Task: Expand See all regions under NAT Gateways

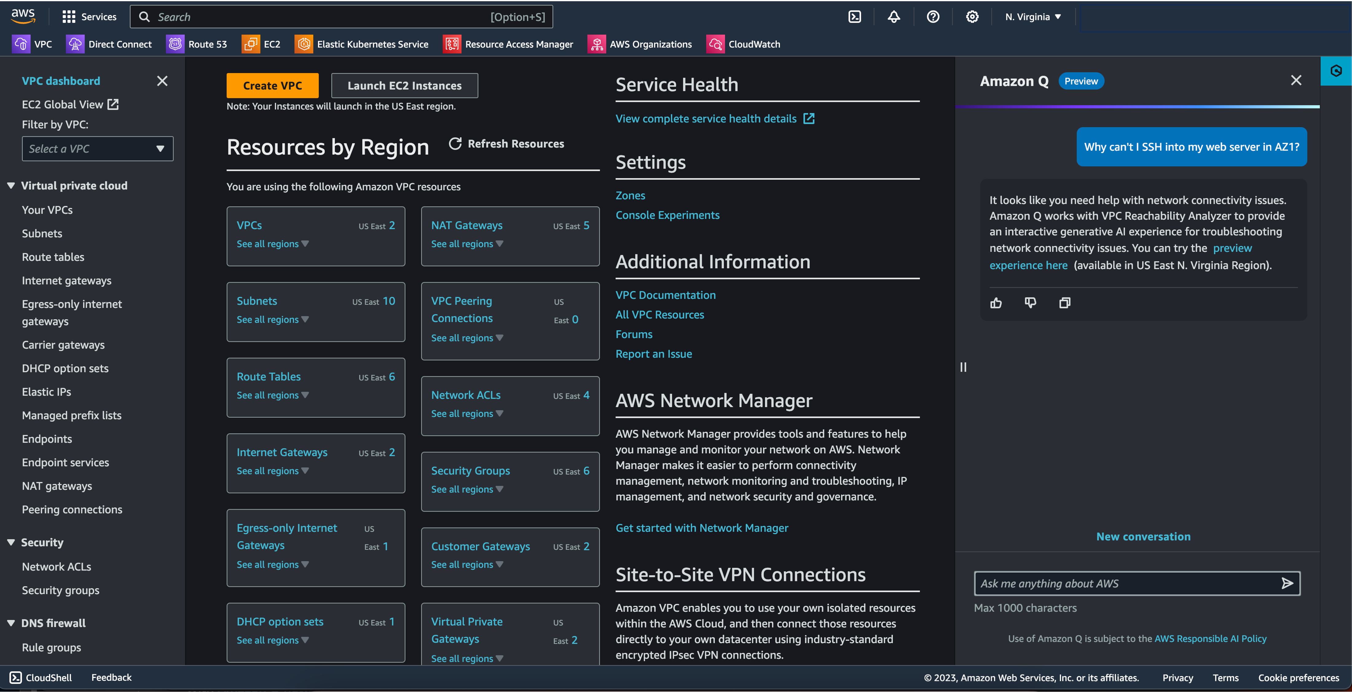Action: click(x=466, y=244)
